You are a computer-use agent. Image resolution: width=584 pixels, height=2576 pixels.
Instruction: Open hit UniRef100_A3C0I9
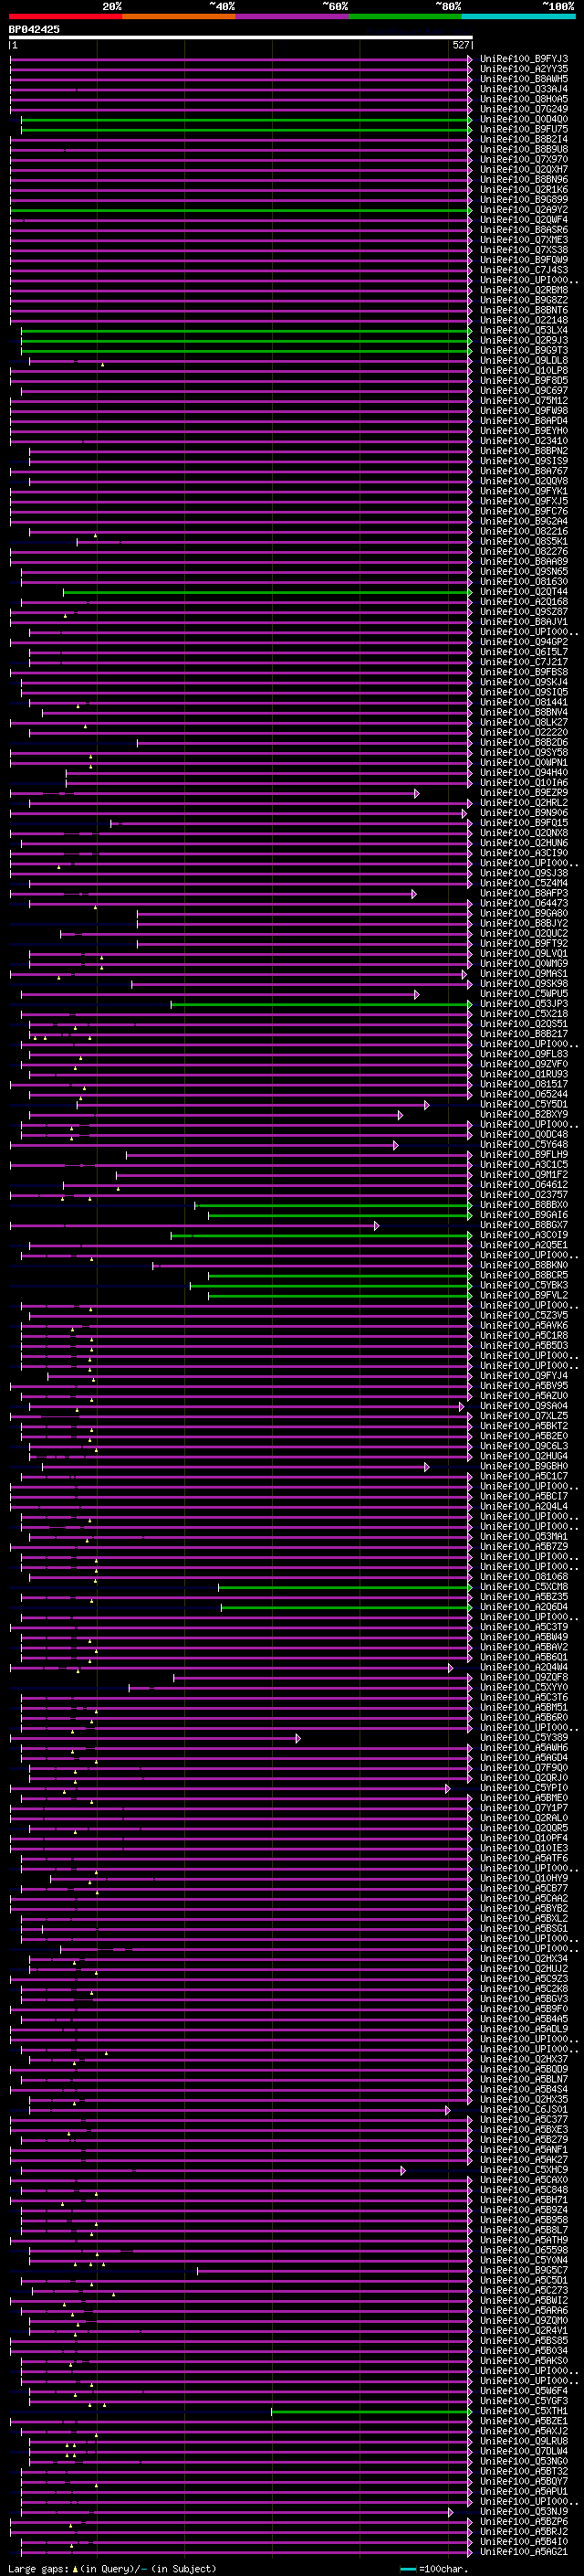524,1235
